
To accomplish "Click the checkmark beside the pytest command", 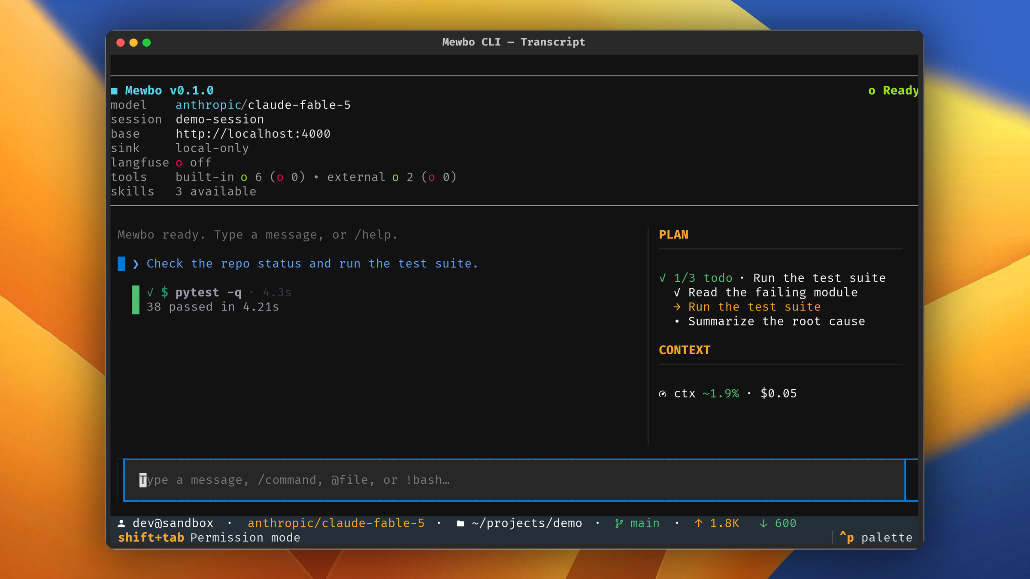I will coord(150,293).
